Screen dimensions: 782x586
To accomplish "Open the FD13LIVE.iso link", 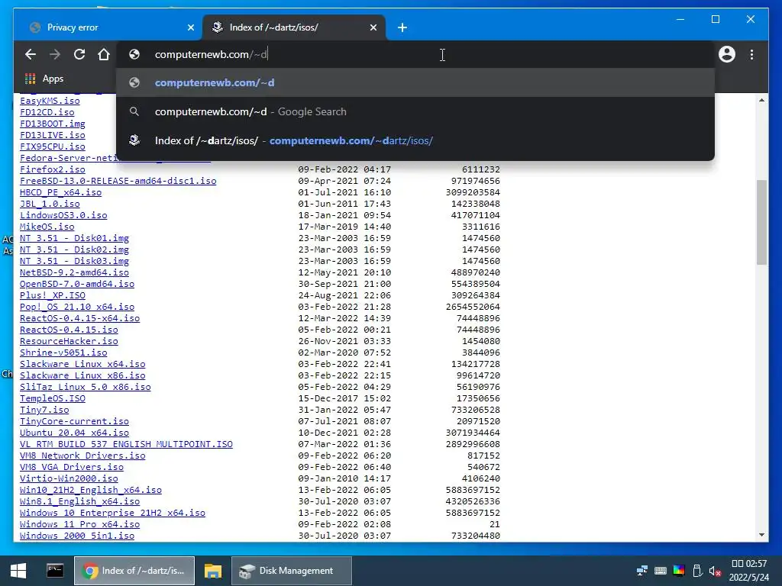I will (53, 135).
